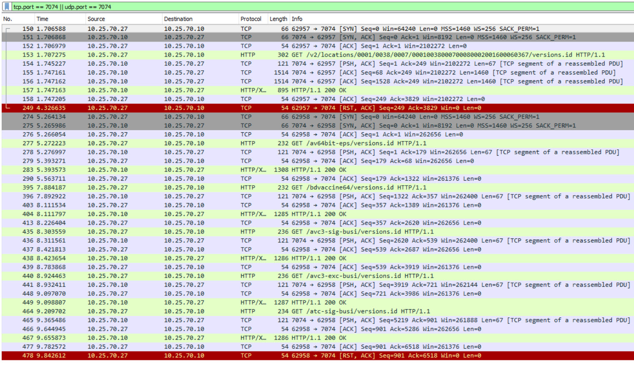Sort packets by the No. column header
Image resolution: width=634 pixels, height=367 pixels.
coord(8,19)
